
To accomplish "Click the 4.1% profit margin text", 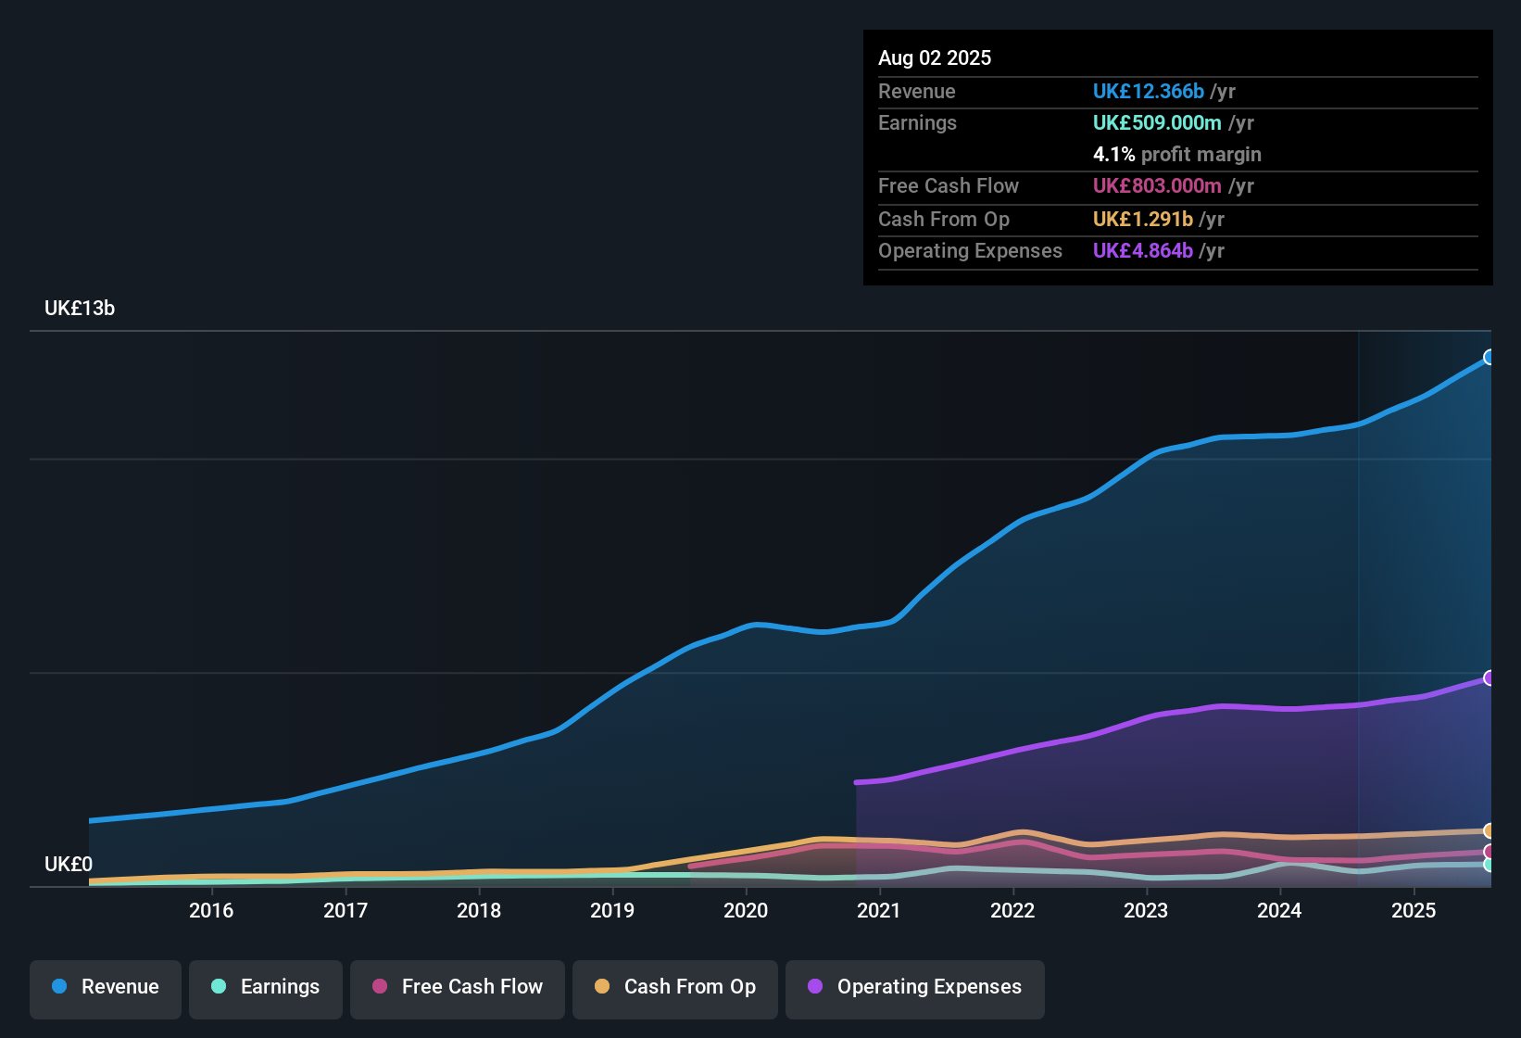I will tap(1176, 155).
